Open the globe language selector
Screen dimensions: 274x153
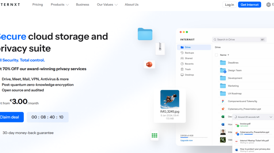[269, 5]
